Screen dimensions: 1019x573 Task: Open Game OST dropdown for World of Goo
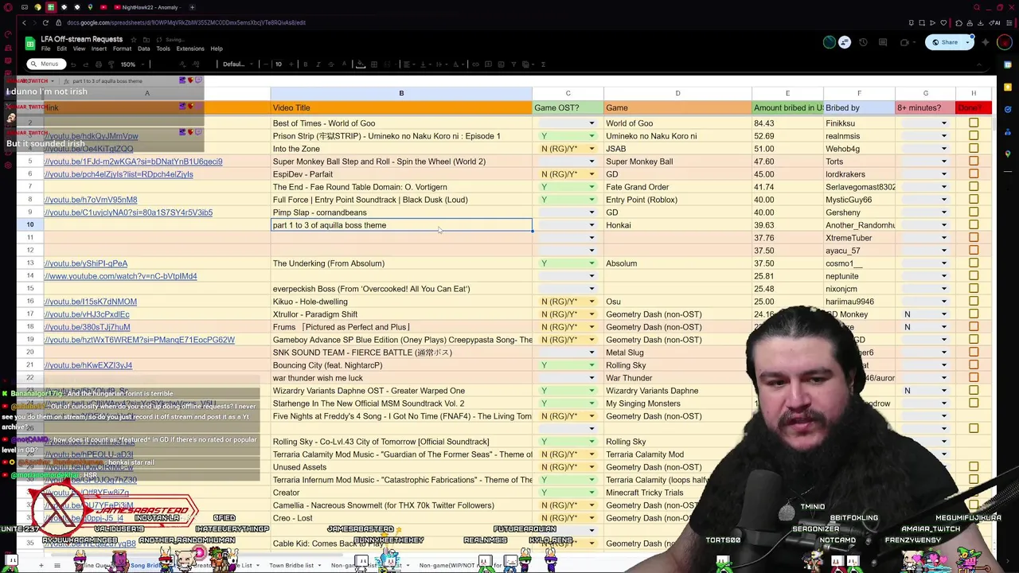(591, 123)
